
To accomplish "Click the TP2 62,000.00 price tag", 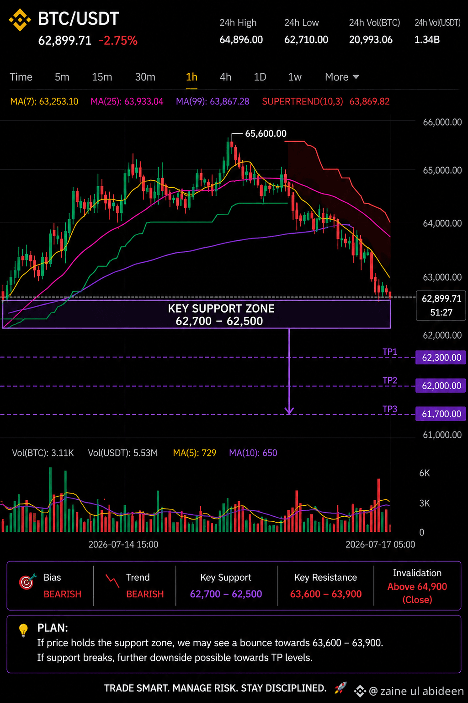I will [x=441, y=386].
